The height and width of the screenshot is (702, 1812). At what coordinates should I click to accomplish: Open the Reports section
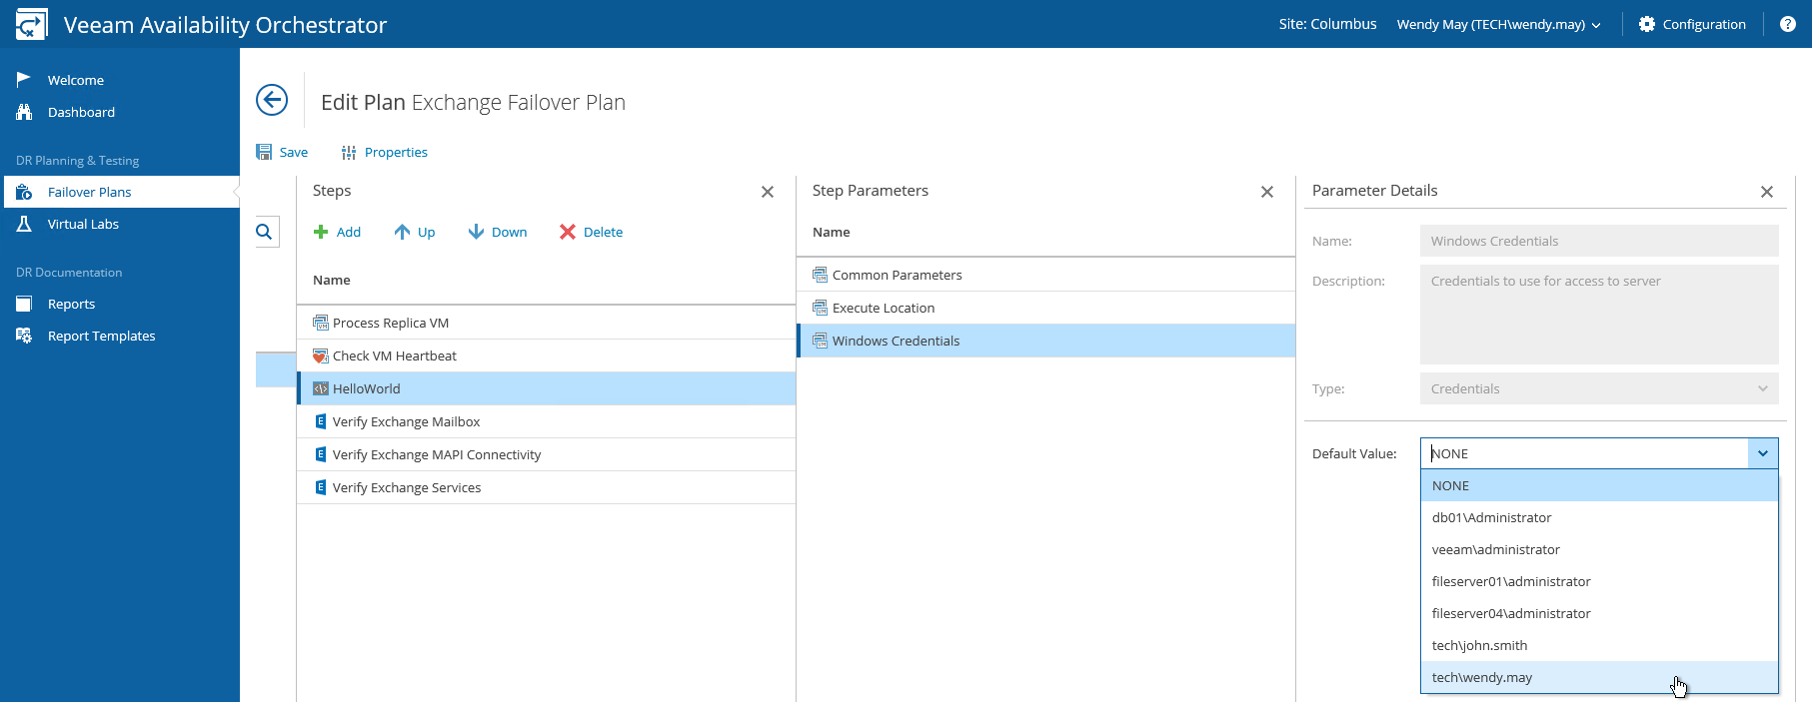(x=71, y=304)
